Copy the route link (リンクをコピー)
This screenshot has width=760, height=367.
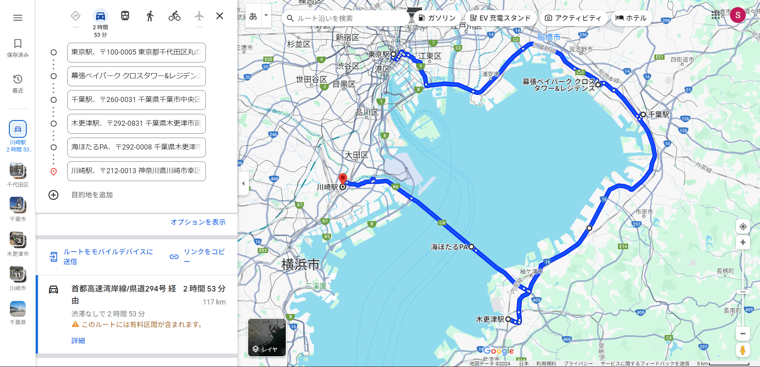click(x=198, y=256)
